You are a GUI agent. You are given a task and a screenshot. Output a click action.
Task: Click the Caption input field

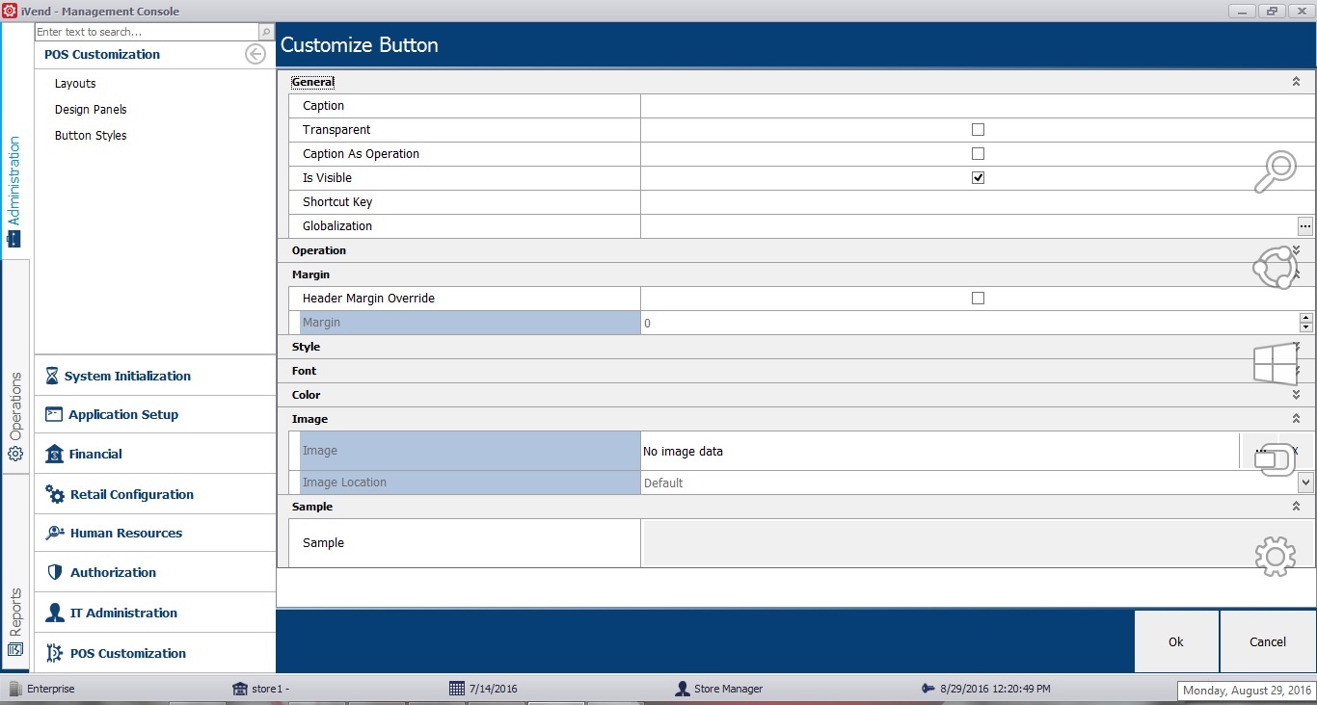point(974,106)
